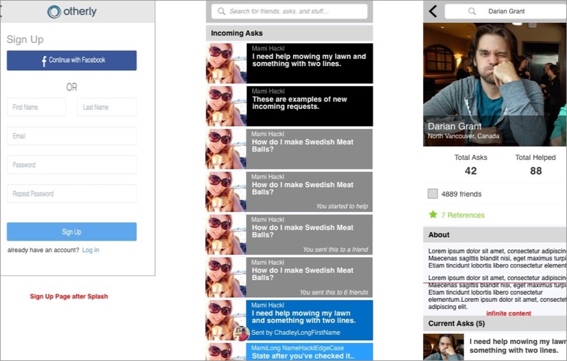The image size is (567, 361).
Task: Click the Facebook f icon on the button
Action: (44, 60)
